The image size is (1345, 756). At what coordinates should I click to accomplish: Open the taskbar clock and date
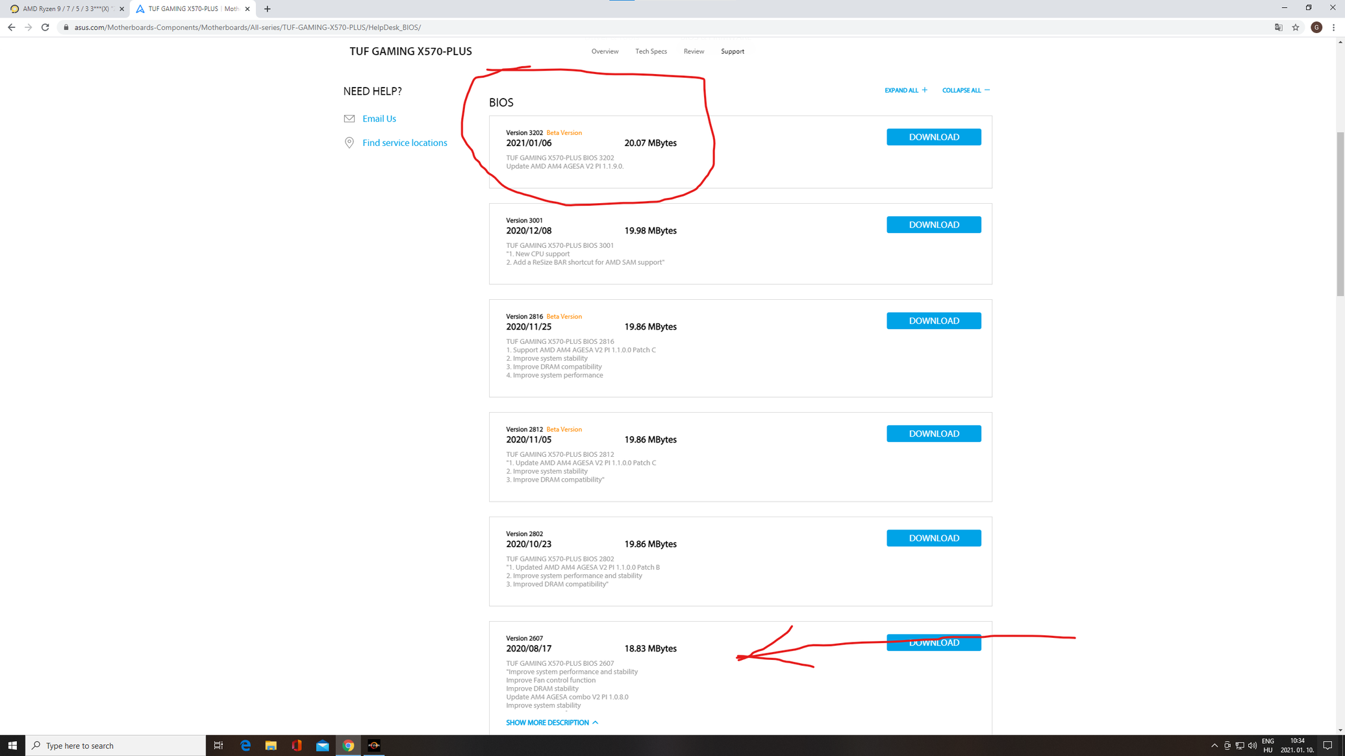pos(1297,746)
